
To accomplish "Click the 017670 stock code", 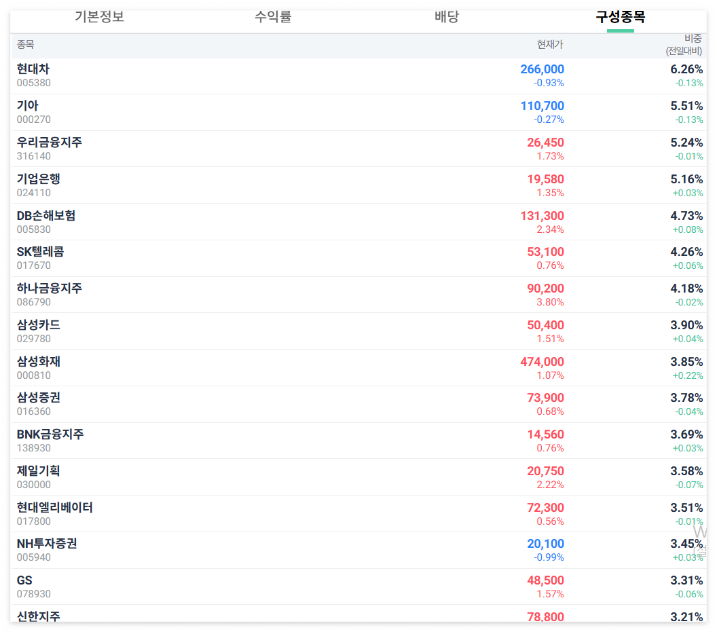I will (34, 265).
